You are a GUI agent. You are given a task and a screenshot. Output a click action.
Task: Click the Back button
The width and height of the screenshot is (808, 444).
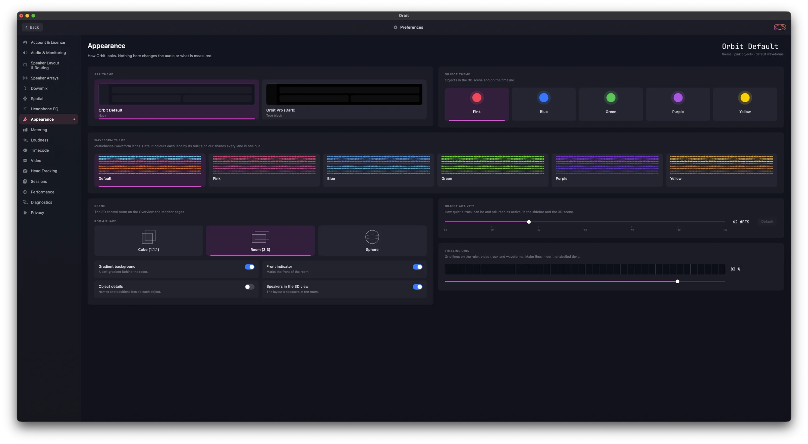pyautogui.click(x=32, y=27)
